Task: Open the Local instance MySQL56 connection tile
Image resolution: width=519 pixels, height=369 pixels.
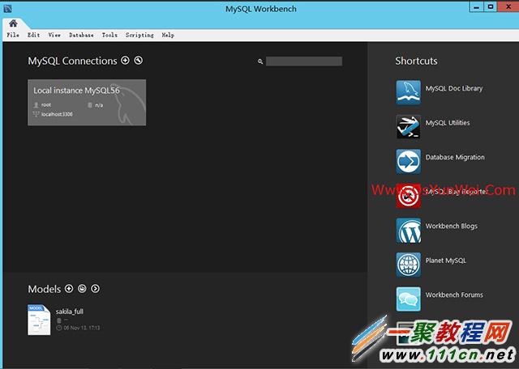Action: (x=87, y=103)
